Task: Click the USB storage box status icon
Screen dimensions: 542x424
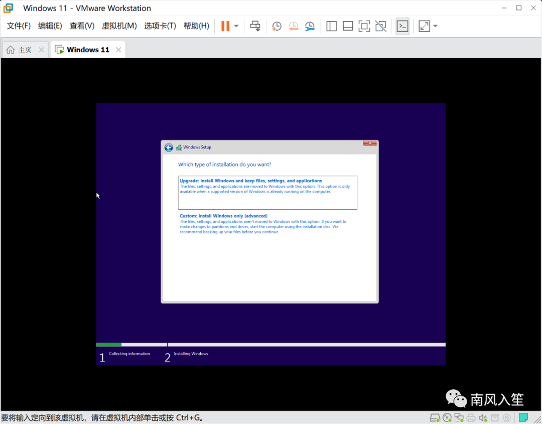Action: (495, 418)
